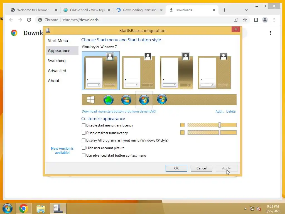Choose the second start menu style thumbnail

(139, 70)
